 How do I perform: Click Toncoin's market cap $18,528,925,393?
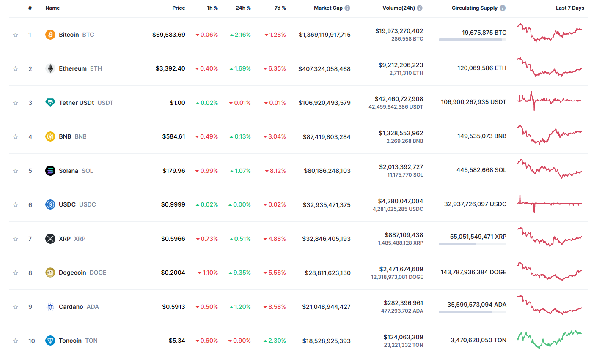click(x=326, y=341)
